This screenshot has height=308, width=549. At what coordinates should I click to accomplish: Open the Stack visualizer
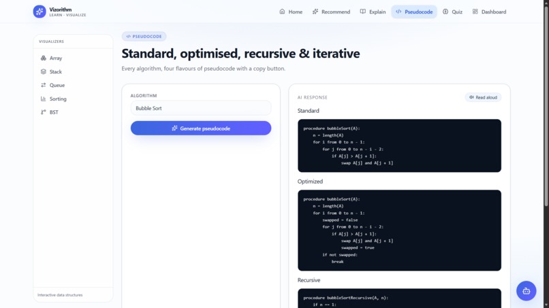tap(73, 71)
